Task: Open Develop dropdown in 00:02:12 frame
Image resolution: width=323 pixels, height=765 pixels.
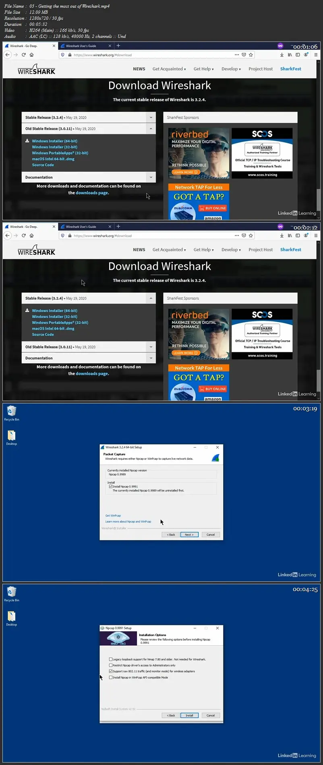Action: pos(231,250)
